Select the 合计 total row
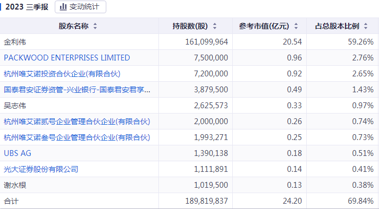The height and width of the screenshot is (209, 379). pyautogui.click(x=189, y=201)
